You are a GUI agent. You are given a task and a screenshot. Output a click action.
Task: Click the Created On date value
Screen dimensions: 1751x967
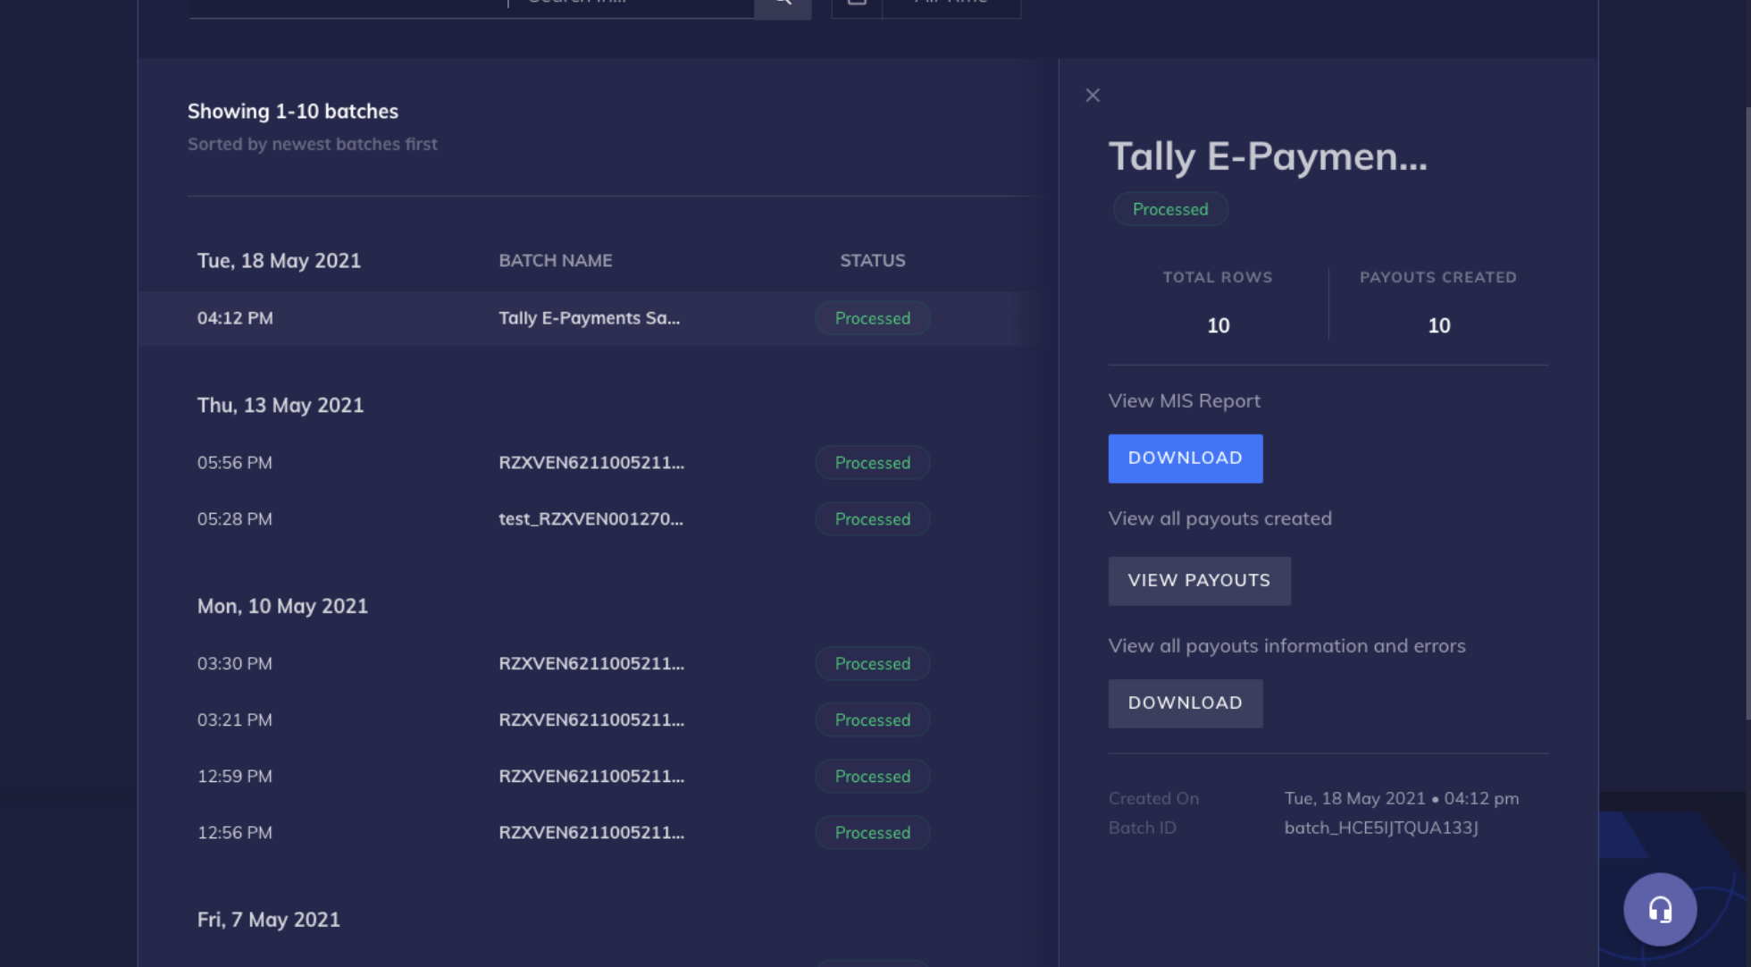pos(1402,798)
